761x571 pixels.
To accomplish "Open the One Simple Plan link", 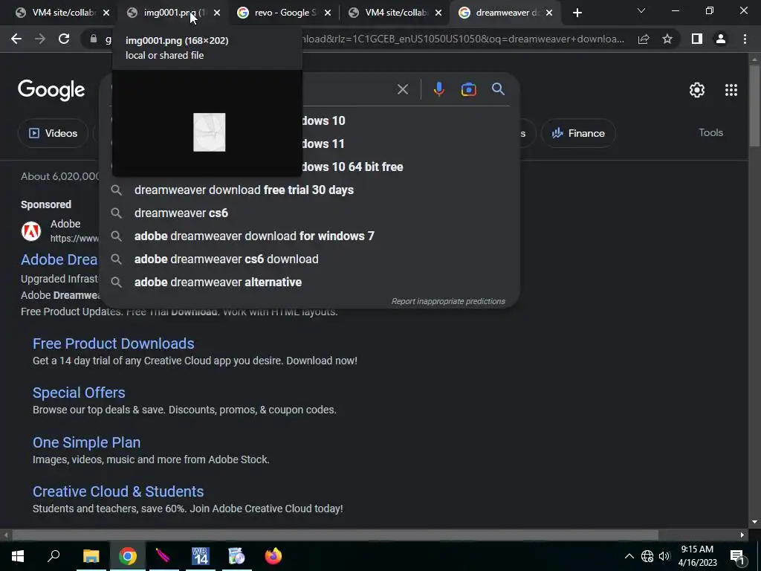I will (86, 442).
